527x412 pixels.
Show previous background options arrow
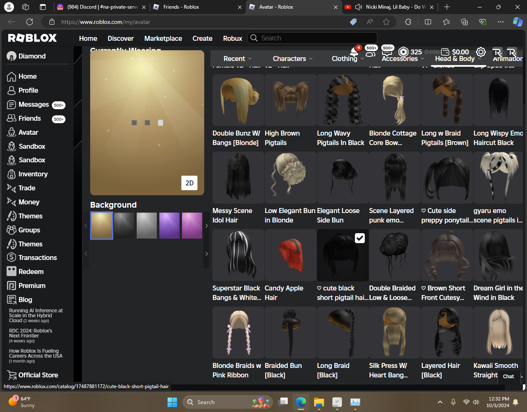(x=86, y=226)
